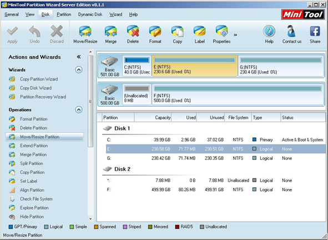
Task: Click sidebar scrollbar down arrow
Action: pyautogui.click(x=90, y=219)
